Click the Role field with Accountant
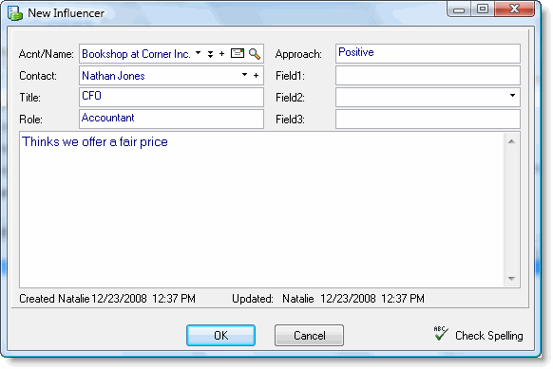Screen dimensions: 553x369 [171, 119]
